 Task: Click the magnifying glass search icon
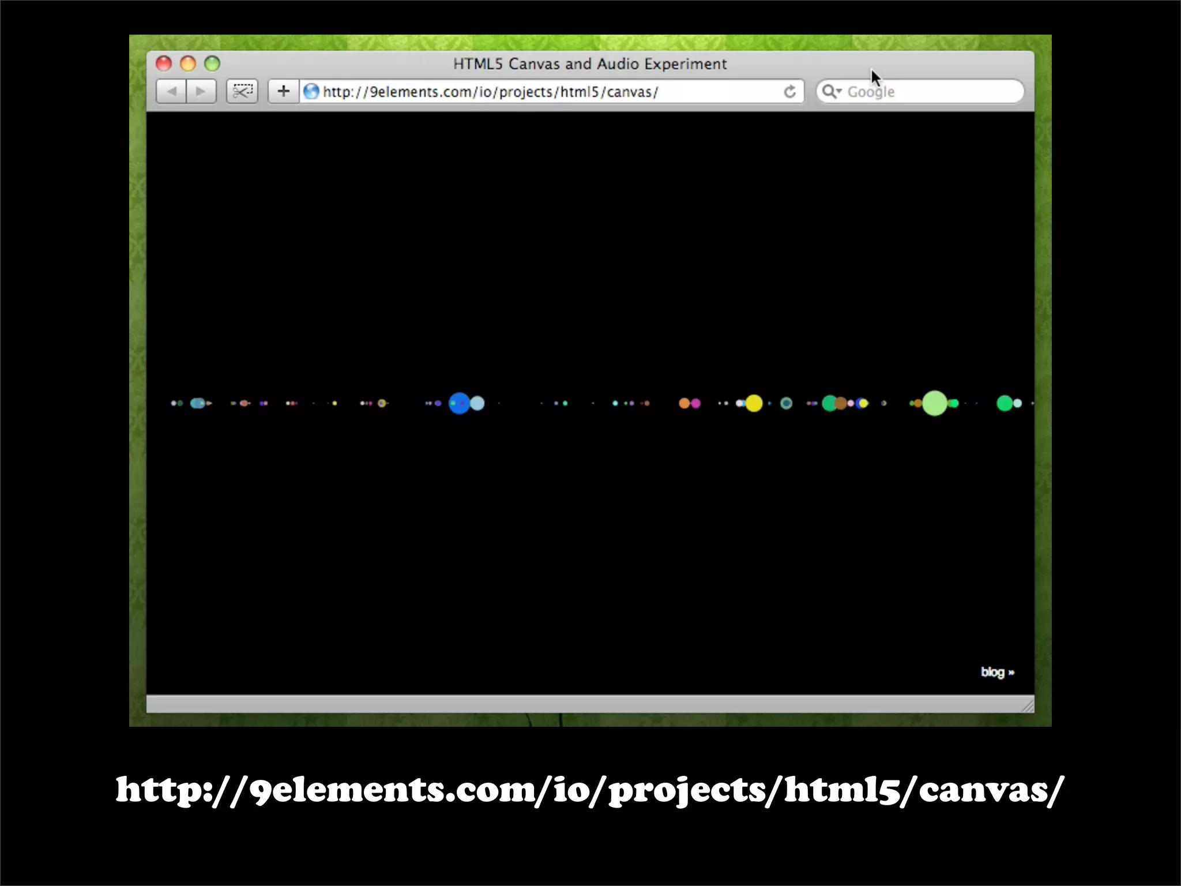828,91
